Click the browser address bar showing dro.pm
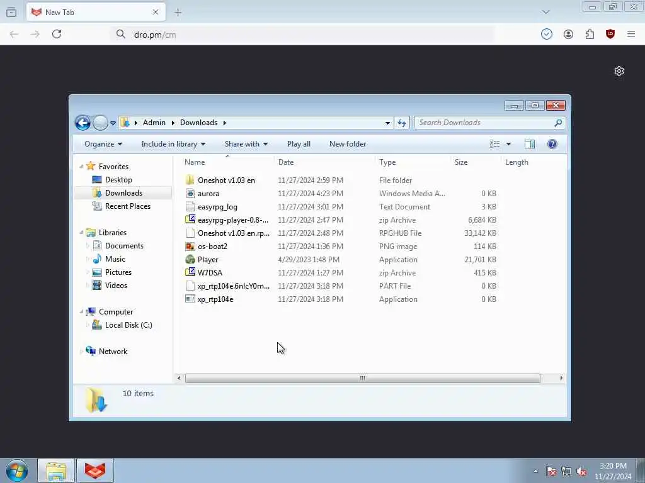 [302, 35]
